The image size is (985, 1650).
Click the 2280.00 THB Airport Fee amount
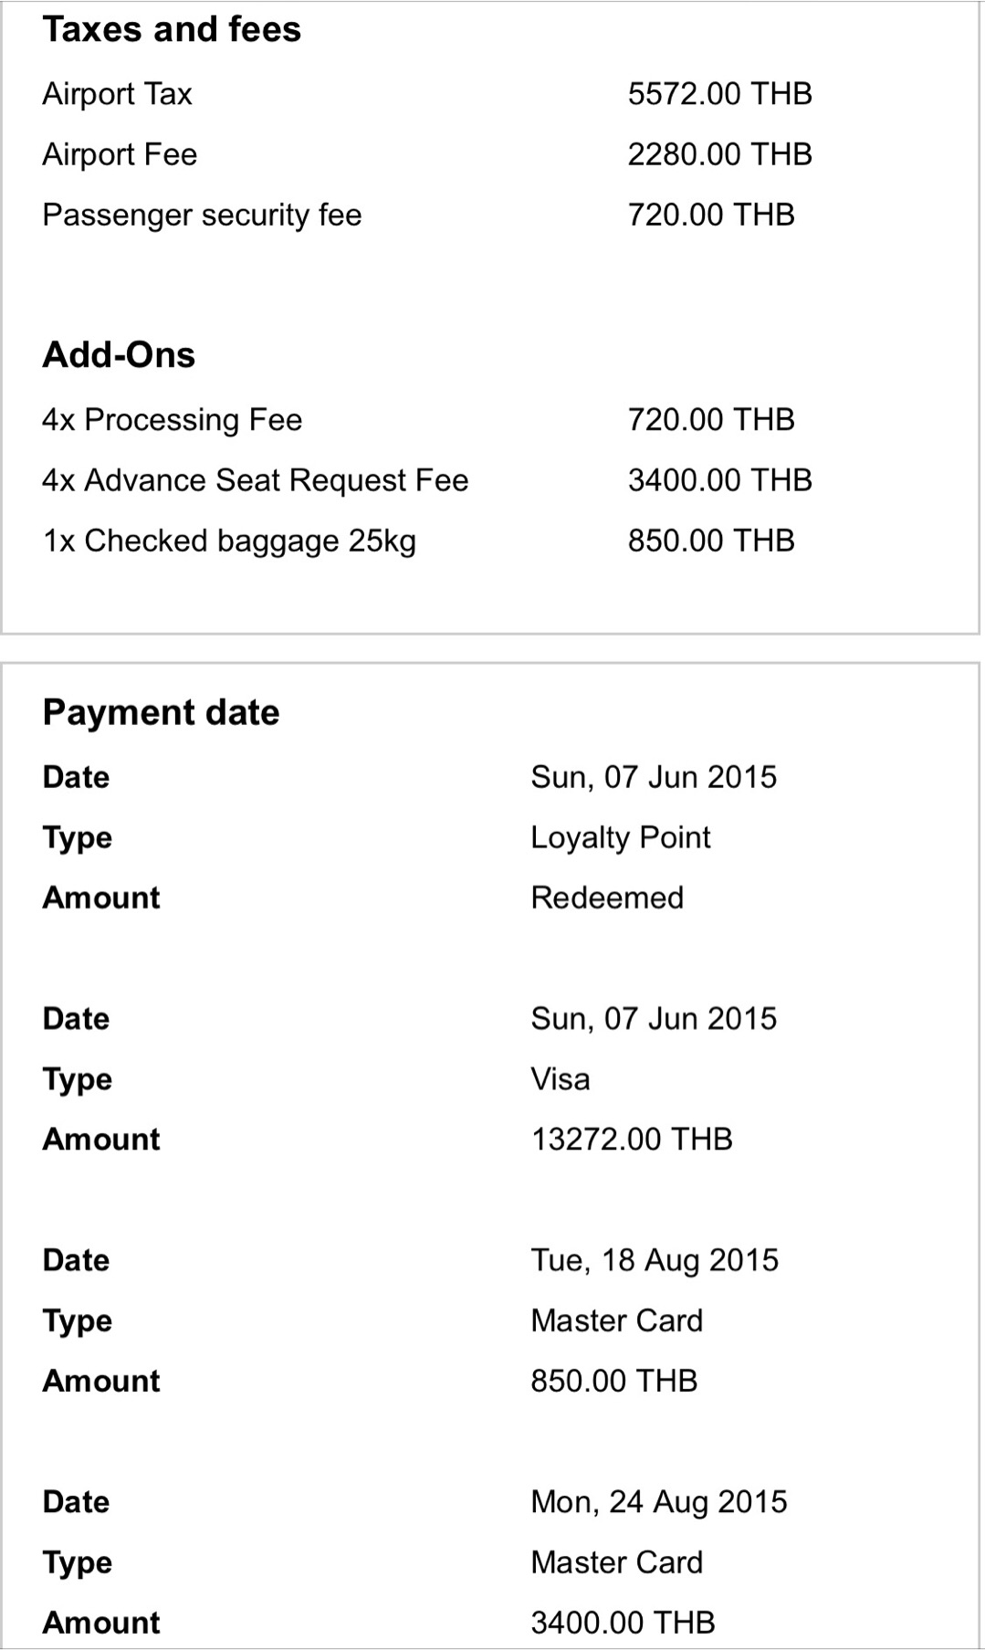(719, 154)
